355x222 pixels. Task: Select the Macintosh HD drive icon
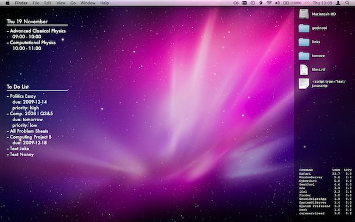pos(304,14)
